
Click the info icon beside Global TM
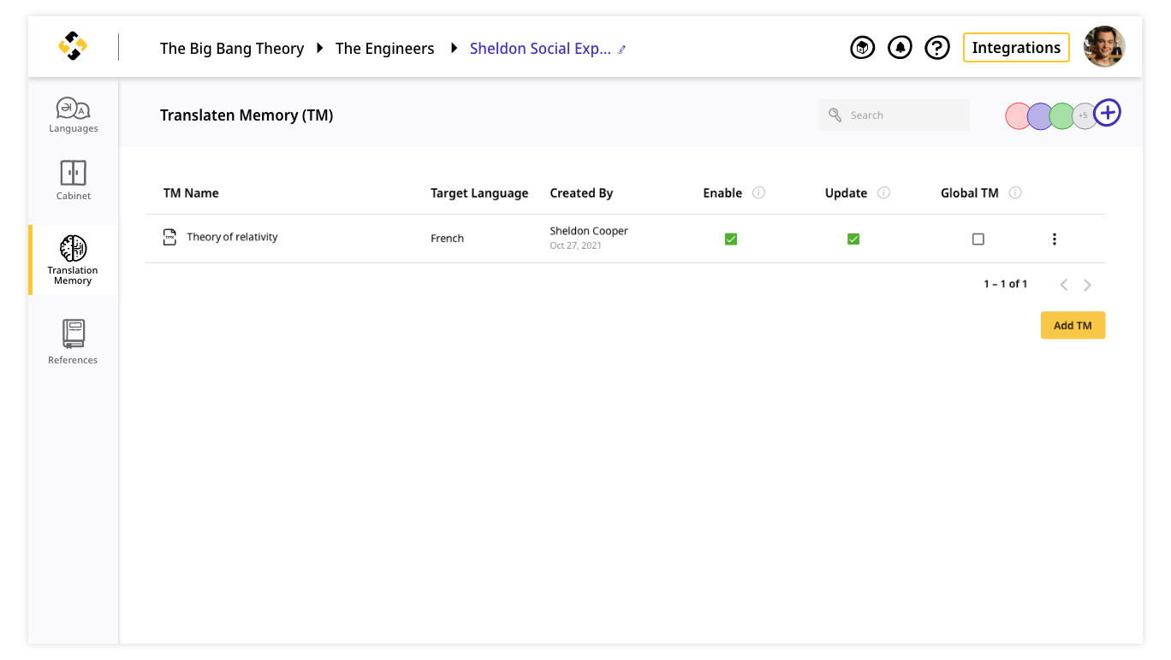[x=1015, y=193]
